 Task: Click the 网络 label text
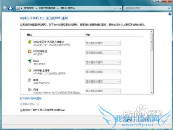[36, 90]
